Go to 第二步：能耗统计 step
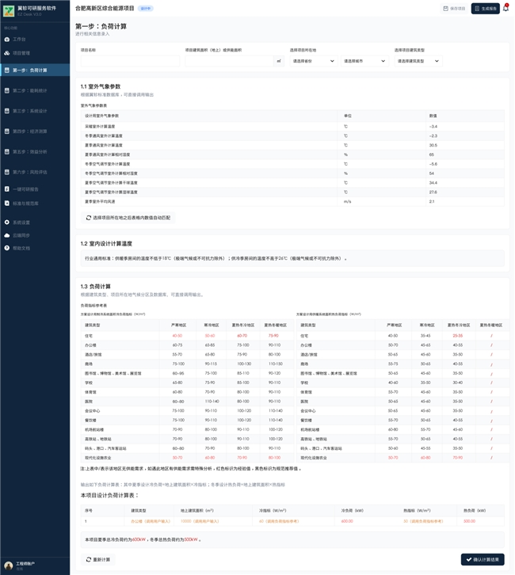 (x=30, y=91)
